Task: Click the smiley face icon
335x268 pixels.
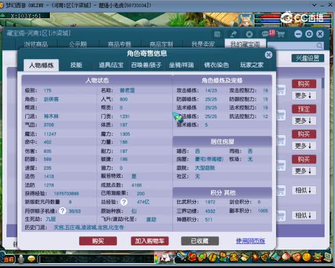Action: [306, 257]
